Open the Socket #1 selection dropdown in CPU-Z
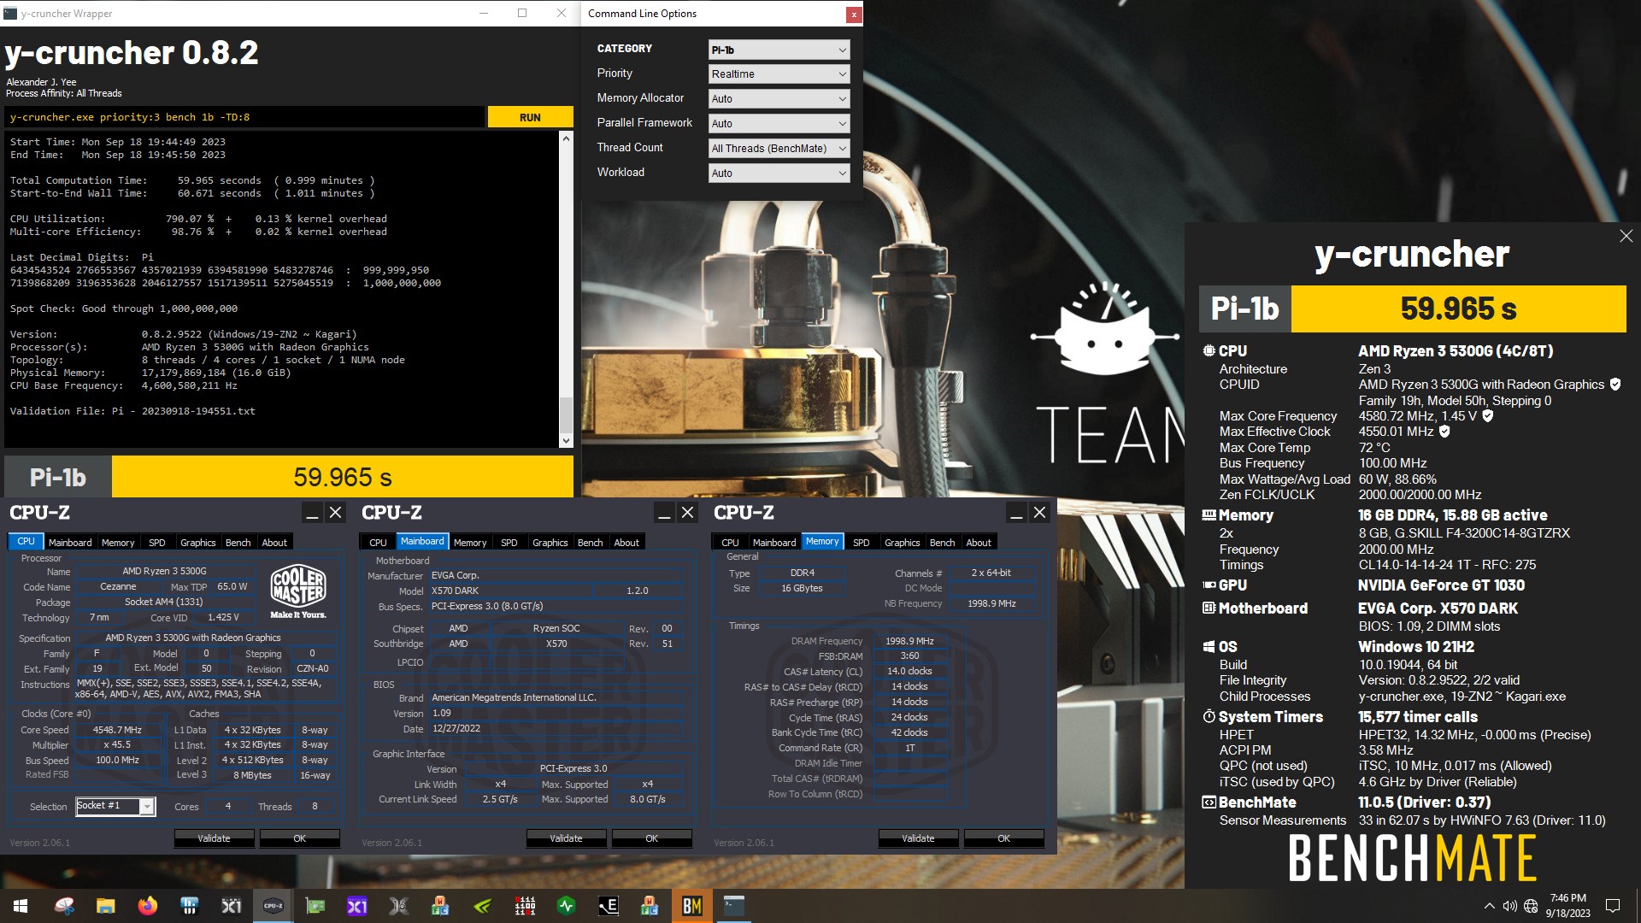Image resolution: width=1641 pixels, height=923 pixels. point(115,806)
